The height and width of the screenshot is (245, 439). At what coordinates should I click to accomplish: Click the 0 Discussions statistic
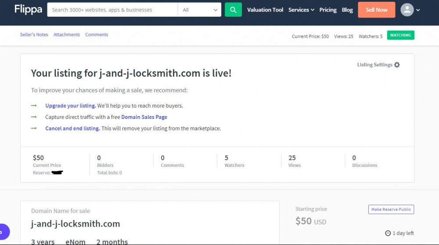(x=364, y=161)
